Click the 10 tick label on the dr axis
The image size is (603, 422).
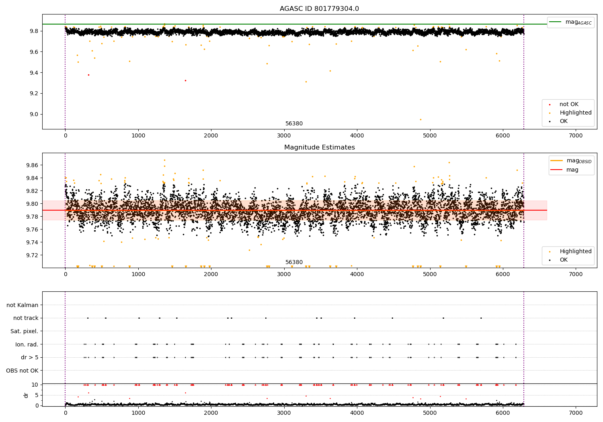click(x=35, y=385)
